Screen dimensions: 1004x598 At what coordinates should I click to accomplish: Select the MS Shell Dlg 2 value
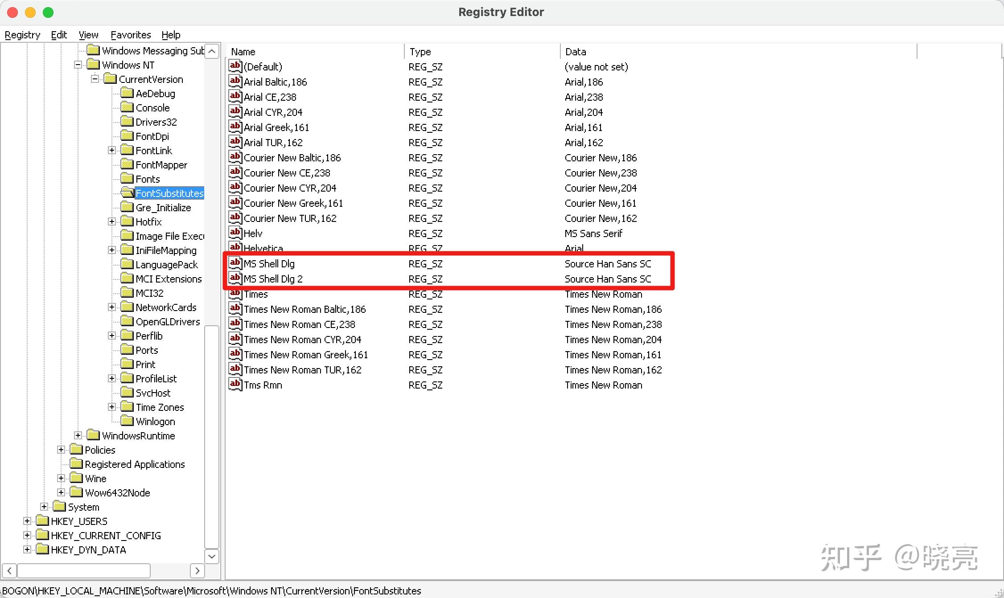(273, 279)
